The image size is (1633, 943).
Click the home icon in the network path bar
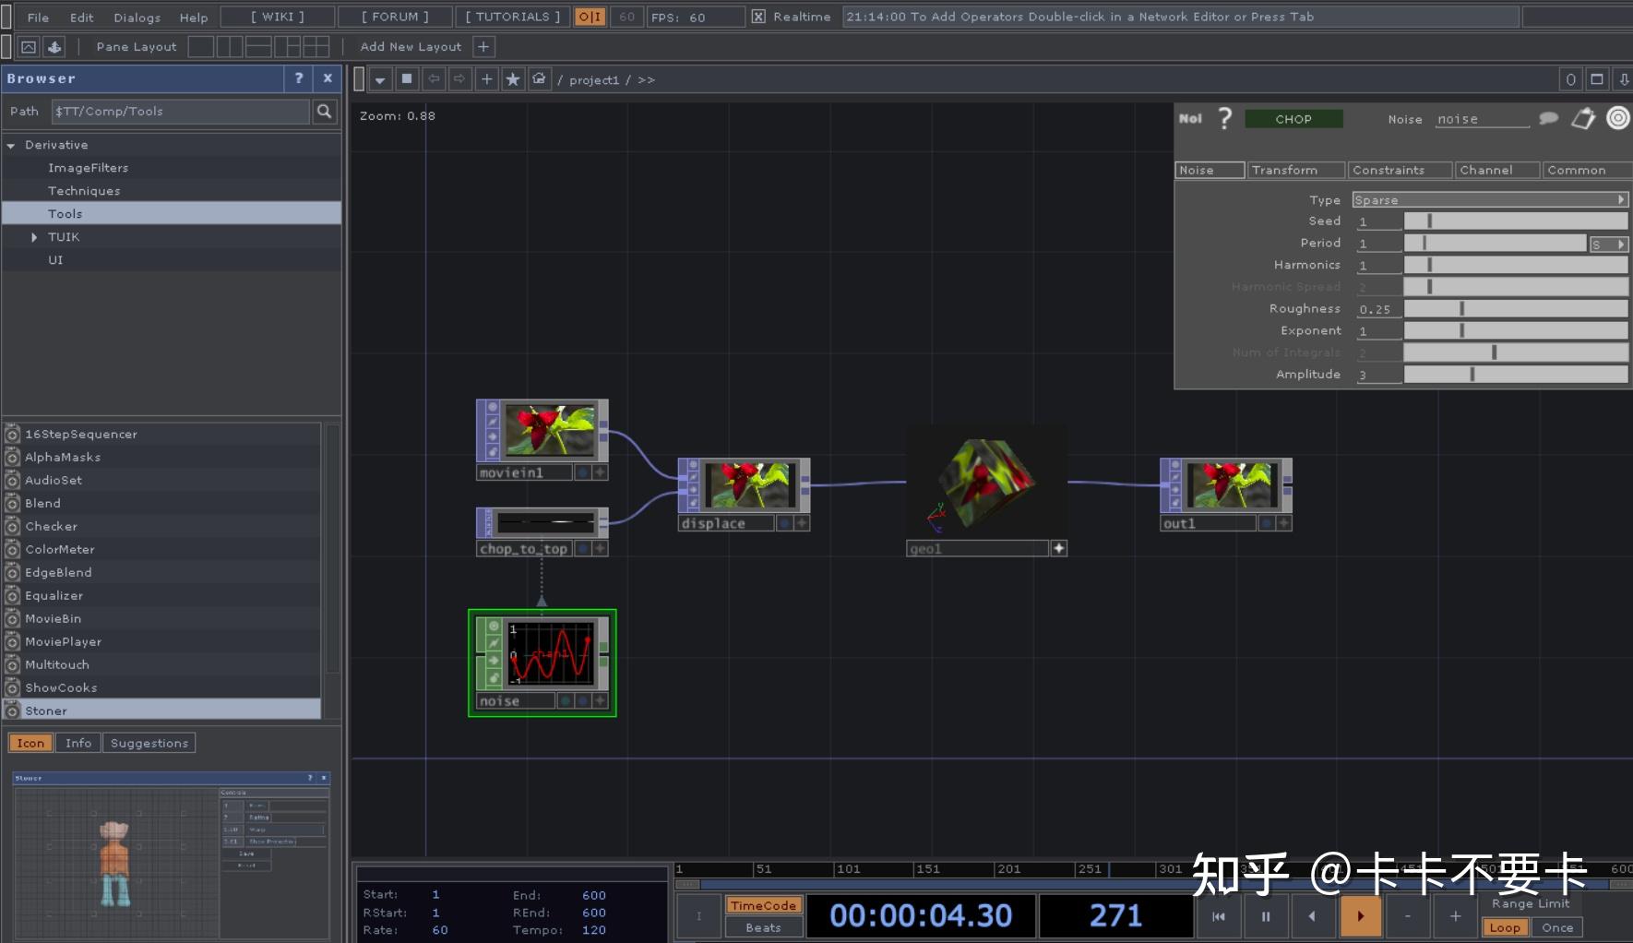click(x=540, y=79)
